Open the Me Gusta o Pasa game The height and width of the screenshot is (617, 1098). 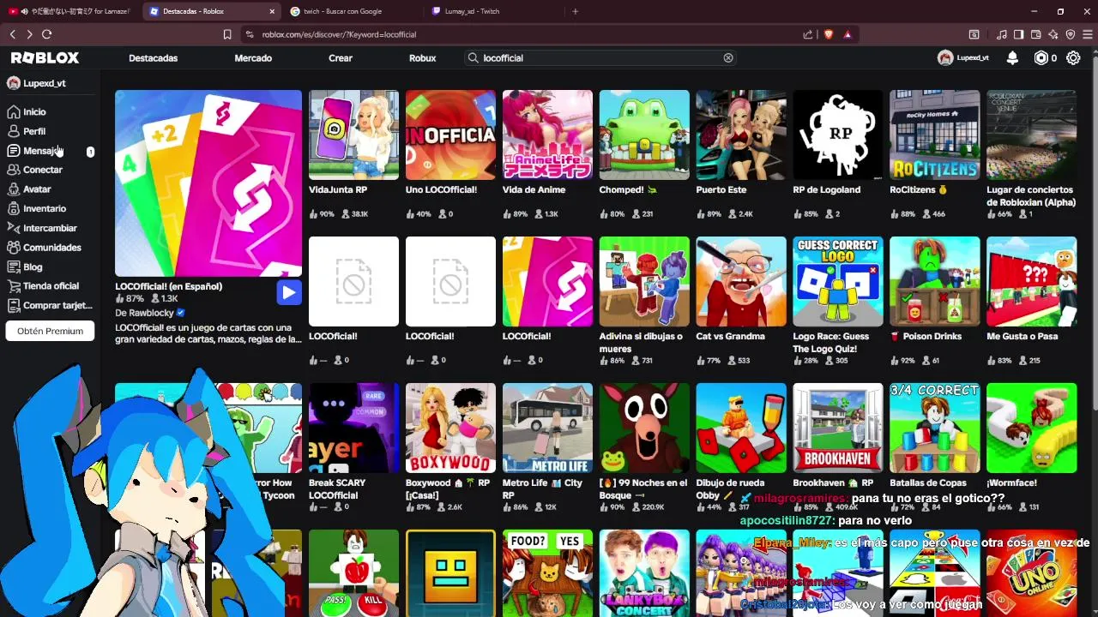(x=1032, y=281)
